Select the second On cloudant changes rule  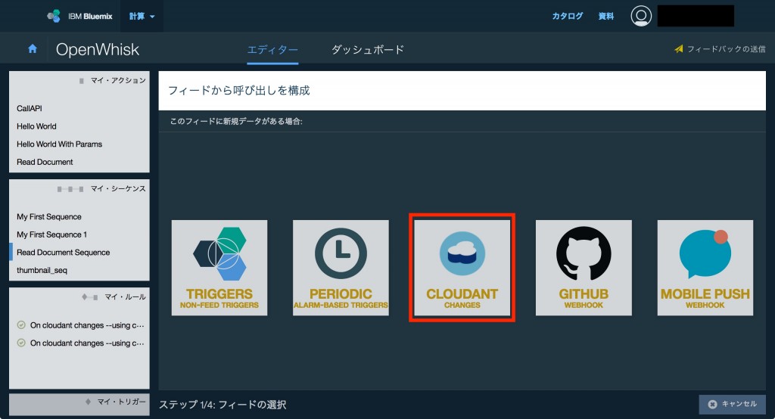click(x=87, y=343)
